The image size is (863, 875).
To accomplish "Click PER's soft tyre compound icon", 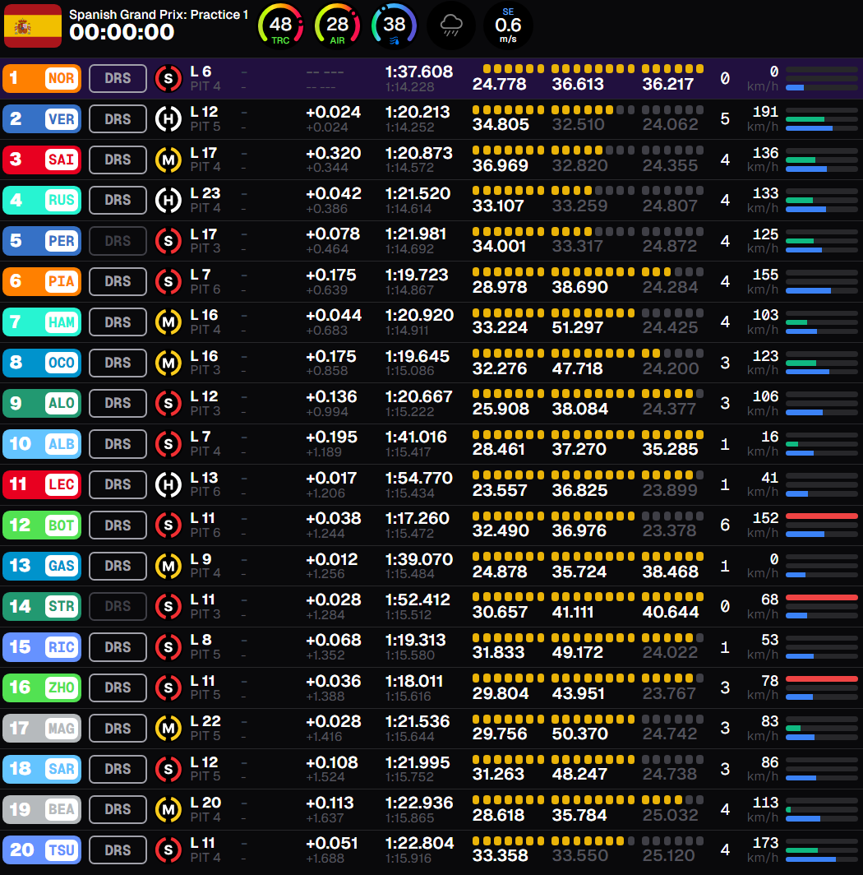I will click(168, 241).
